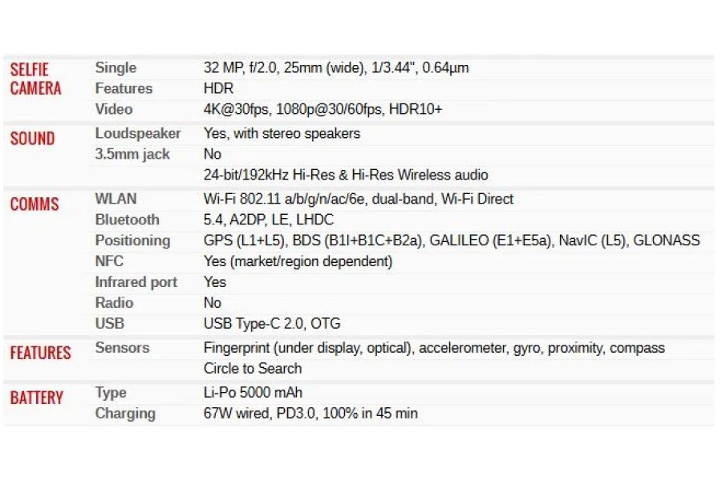Click the NFC spec label

(109, 261)
